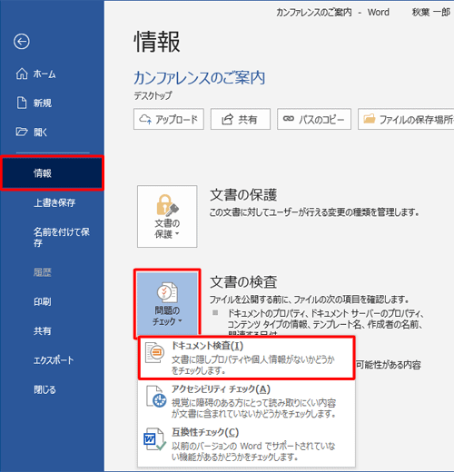Click the cloud upload icon
This screenshot has height=472, width=454.
pos(145,119)
